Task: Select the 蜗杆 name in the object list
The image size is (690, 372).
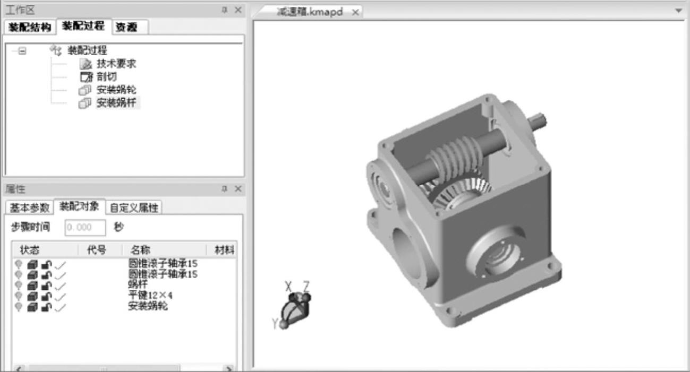Action: [x=137, y=284]
